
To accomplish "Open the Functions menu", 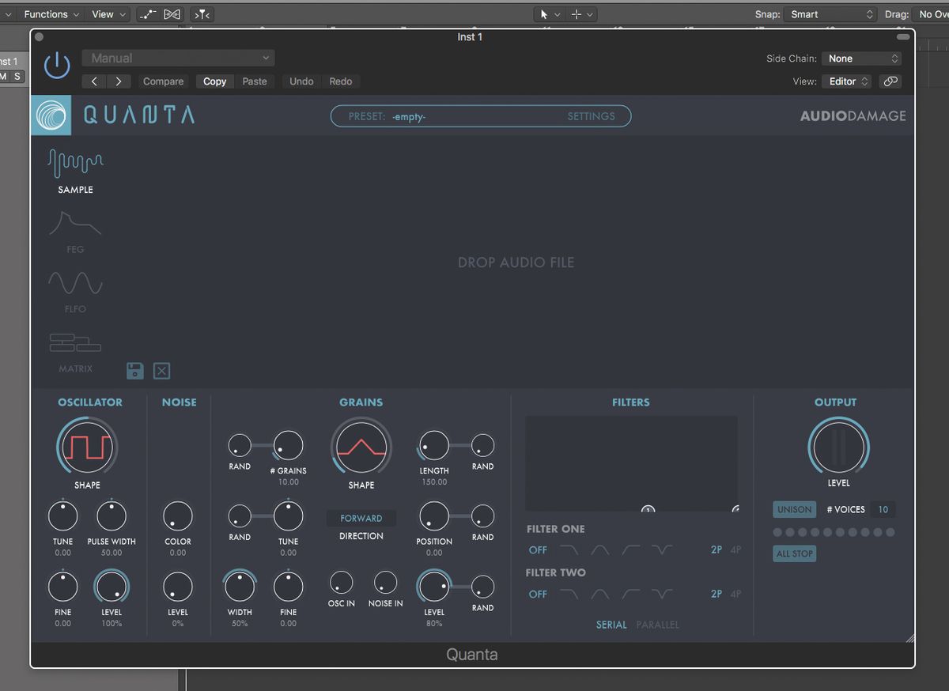I will pos(46,13).
